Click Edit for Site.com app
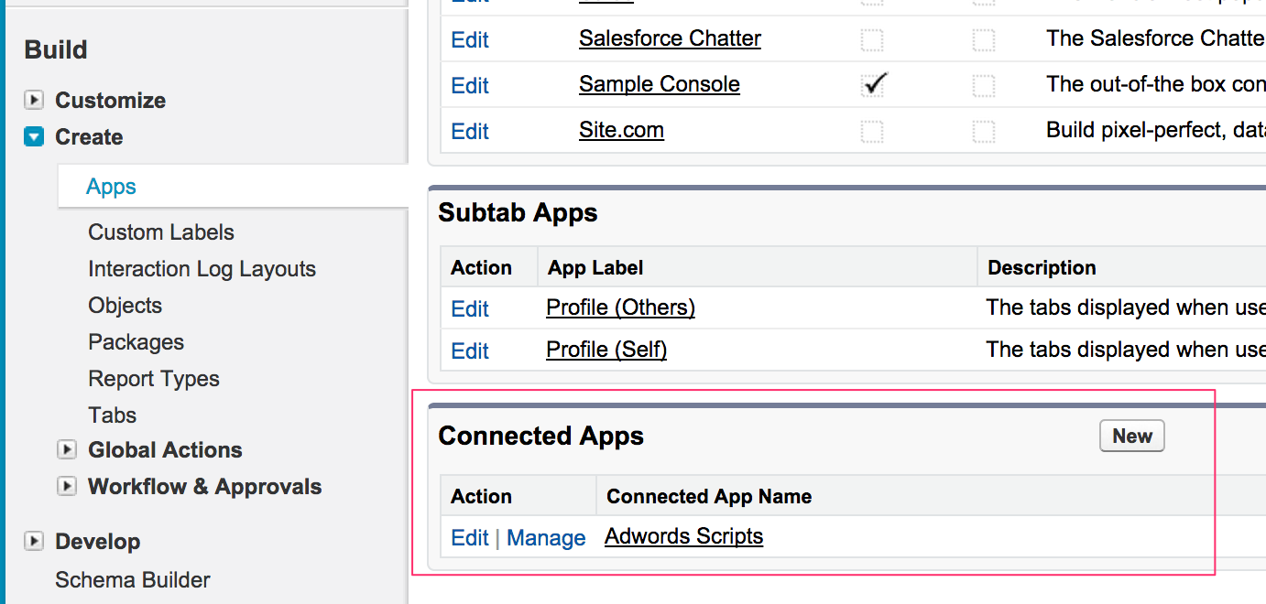 click(470, 132)
